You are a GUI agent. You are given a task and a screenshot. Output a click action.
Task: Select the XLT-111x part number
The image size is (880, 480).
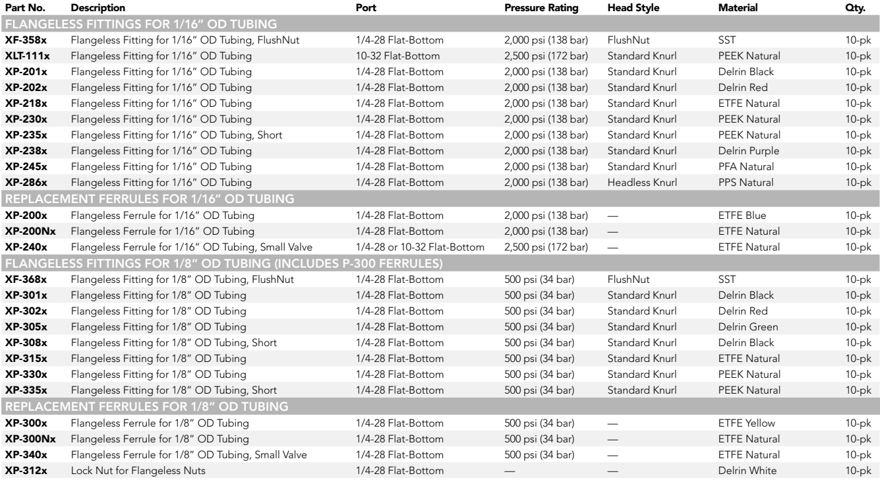click(x=23, y=56)
